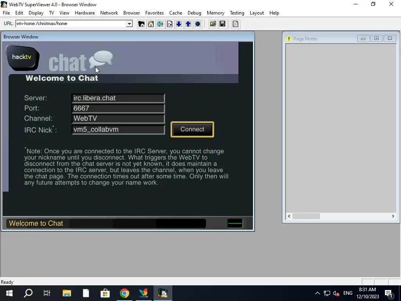Click the blue down arrow toolbar icon
The width and height of the screenshot is (401, 301).
tap(179, 24)
